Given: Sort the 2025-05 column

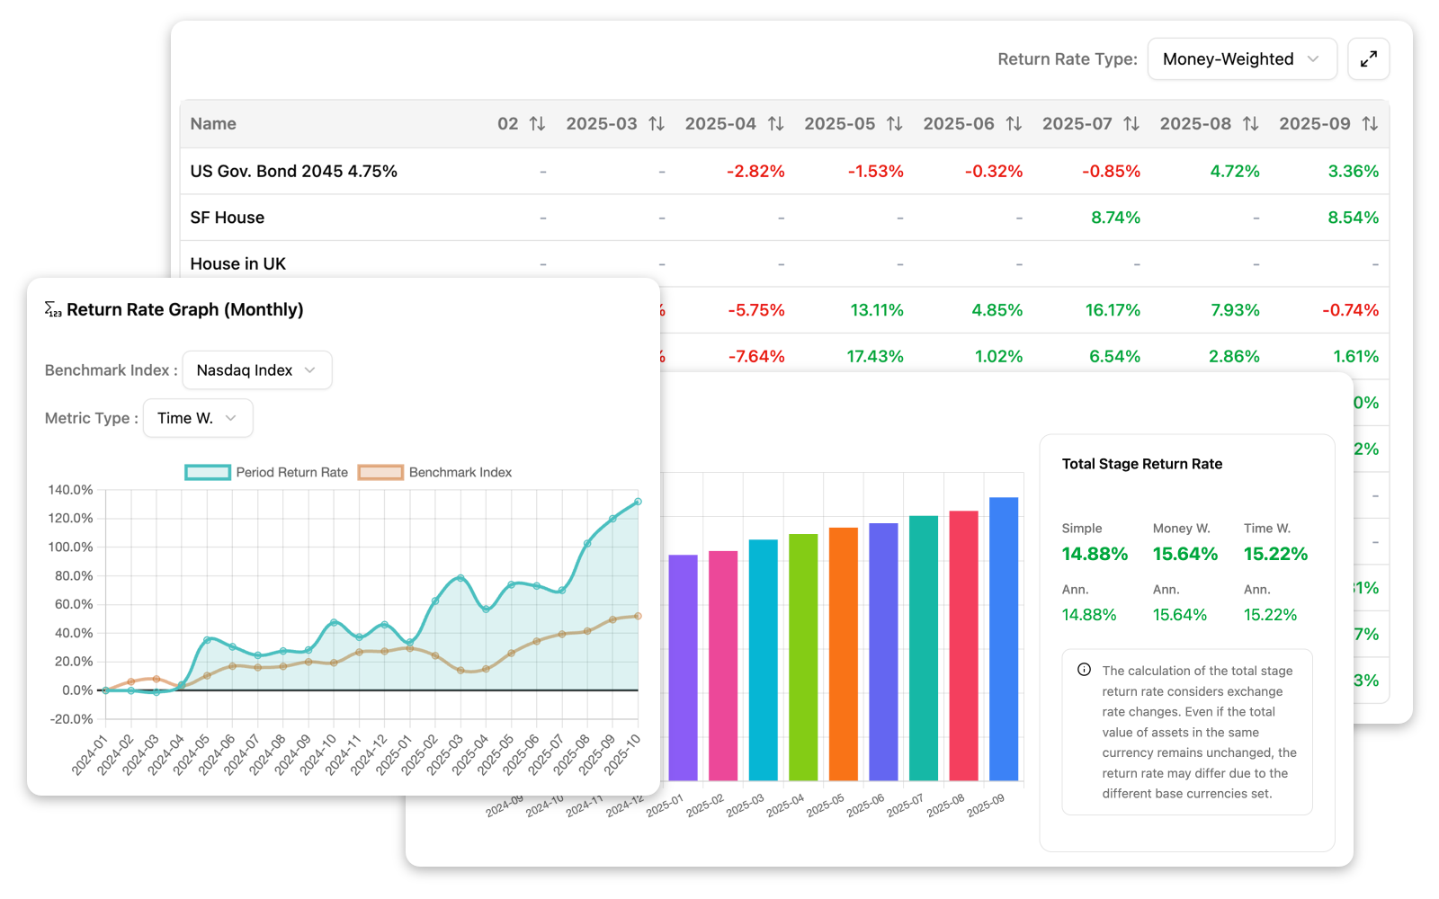Looking at the screenshot, I should point(894,124).
